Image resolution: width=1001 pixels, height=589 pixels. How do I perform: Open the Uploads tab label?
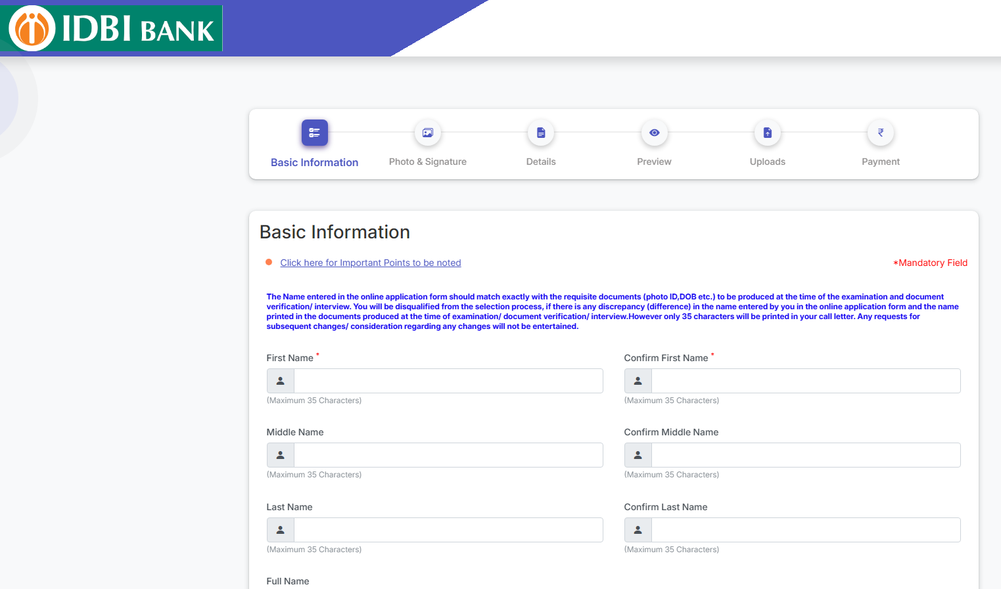[767, 162]
